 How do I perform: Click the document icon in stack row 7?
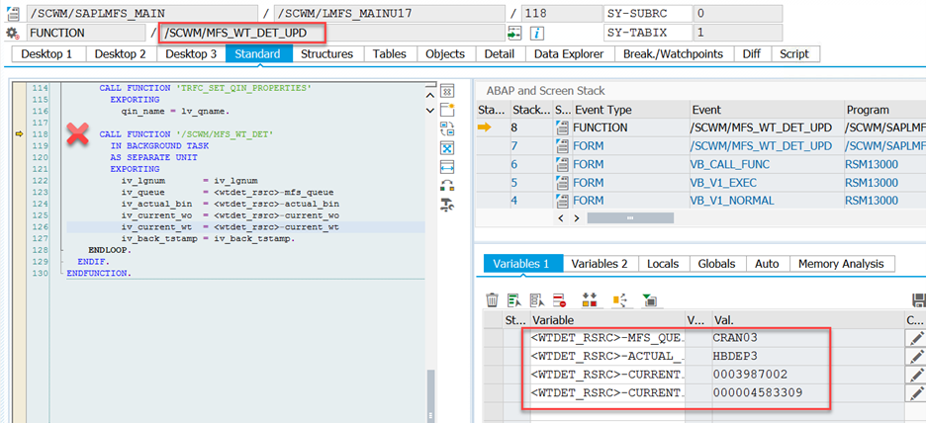[x=560, y=145]
